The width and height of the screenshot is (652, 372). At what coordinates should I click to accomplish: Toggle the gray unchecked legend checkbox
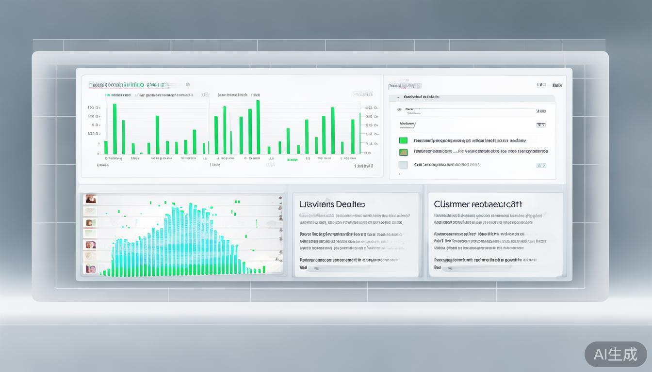[403, 165]
